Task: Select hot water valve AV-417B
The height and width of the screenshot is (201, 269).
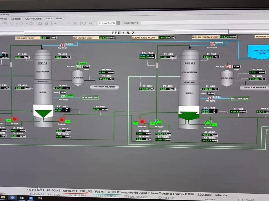Action: click(x=63, y=97)
